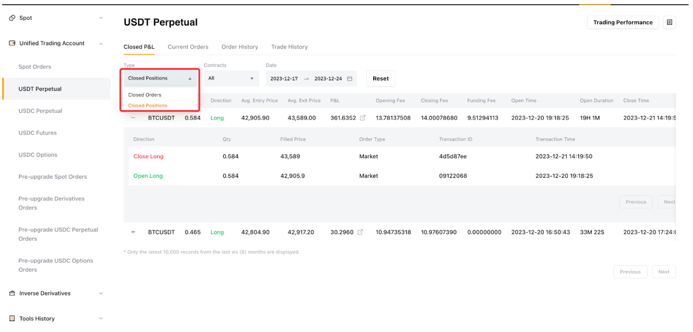This screenshot has width=693, height=332.
Task: Collapse the first BTCUSDT row with minus
Action: [133, 118]
